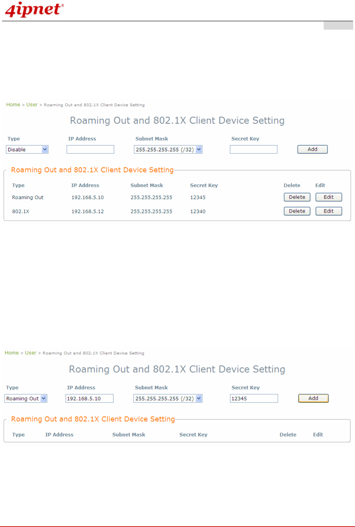Select '802.1X' type cell in table
This screenshot has height=527, width=355.
click(x=21, y=211)
